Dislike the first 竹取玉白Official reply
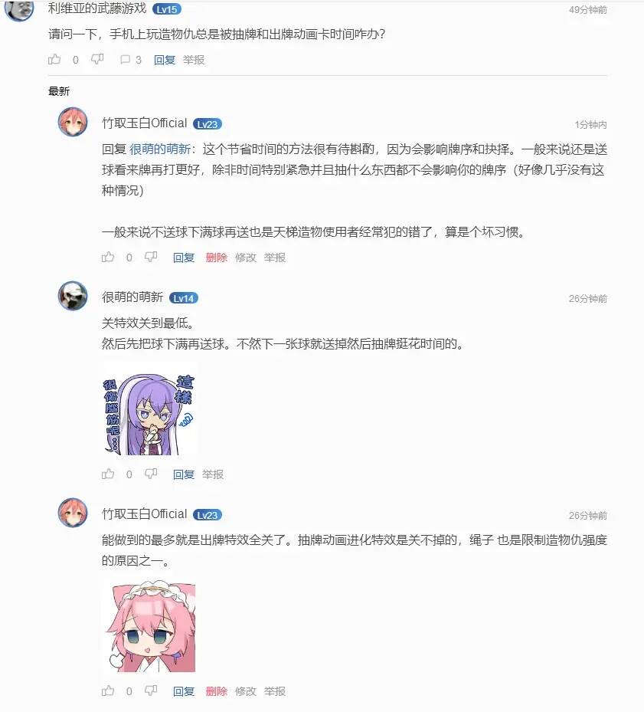This screenshot has height=712, width=644. pyautogui.click(x=151, y=257)
